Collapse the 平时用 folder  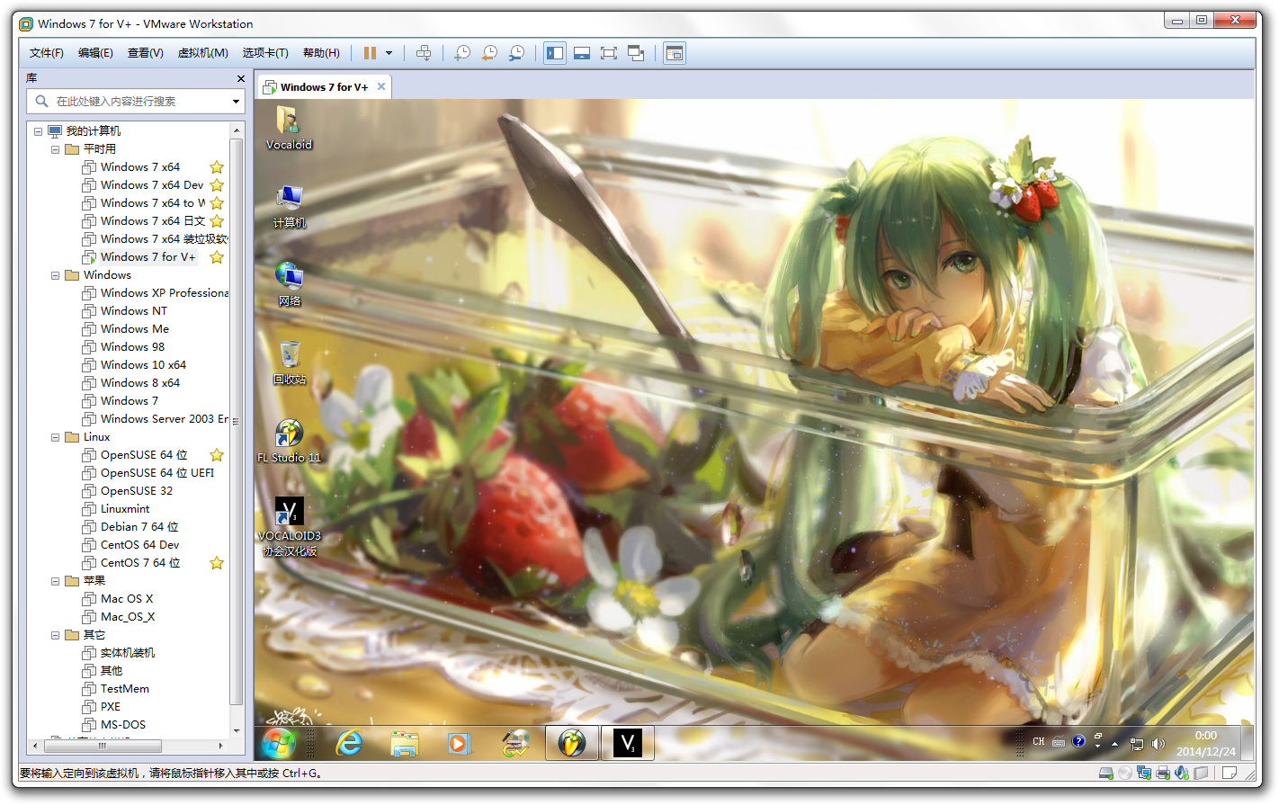(x=55, y=149)
